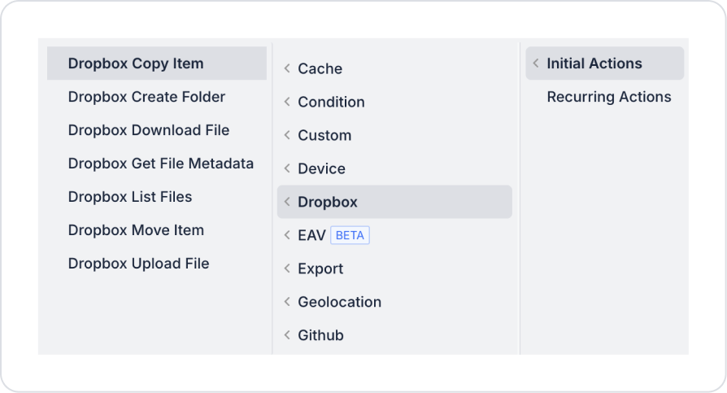The height and width of the screenshot is (393, 727).
Task: Pick Dropbox Download File
Action: 157,130
